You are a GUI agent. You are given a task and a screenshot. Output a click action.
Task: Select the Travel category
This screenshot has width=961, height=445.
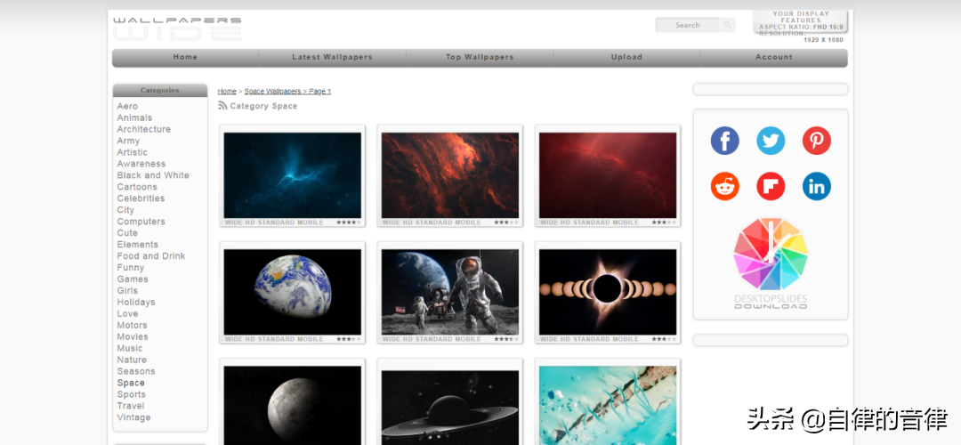[131, 406]
